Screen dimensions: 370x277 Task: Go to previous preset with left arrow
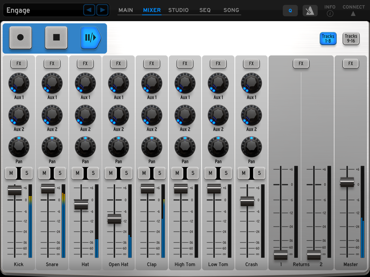89,10
